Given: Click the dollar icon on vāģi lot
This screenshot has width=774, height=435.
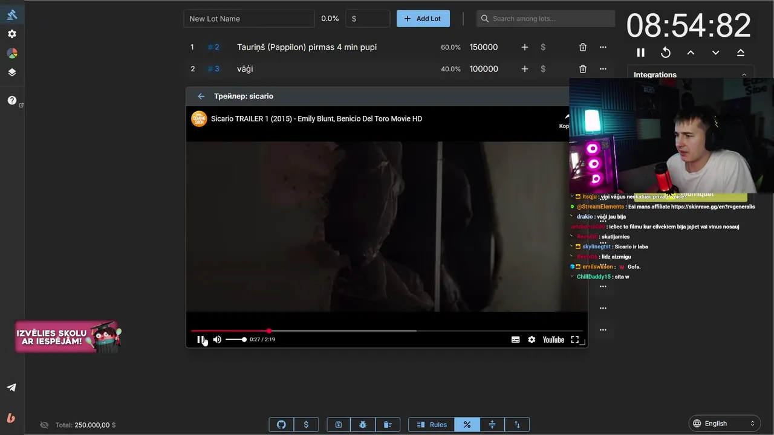Looking at the screenshot, I should [x=543, y=69].
